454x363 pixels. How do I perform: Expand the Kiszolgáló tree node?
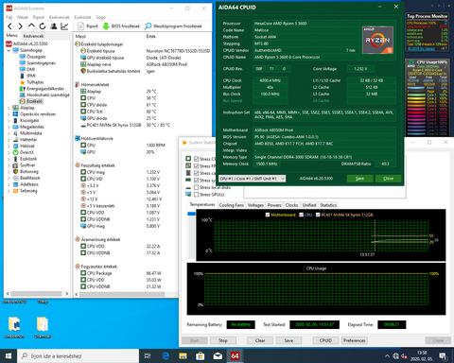coord(9,120)
